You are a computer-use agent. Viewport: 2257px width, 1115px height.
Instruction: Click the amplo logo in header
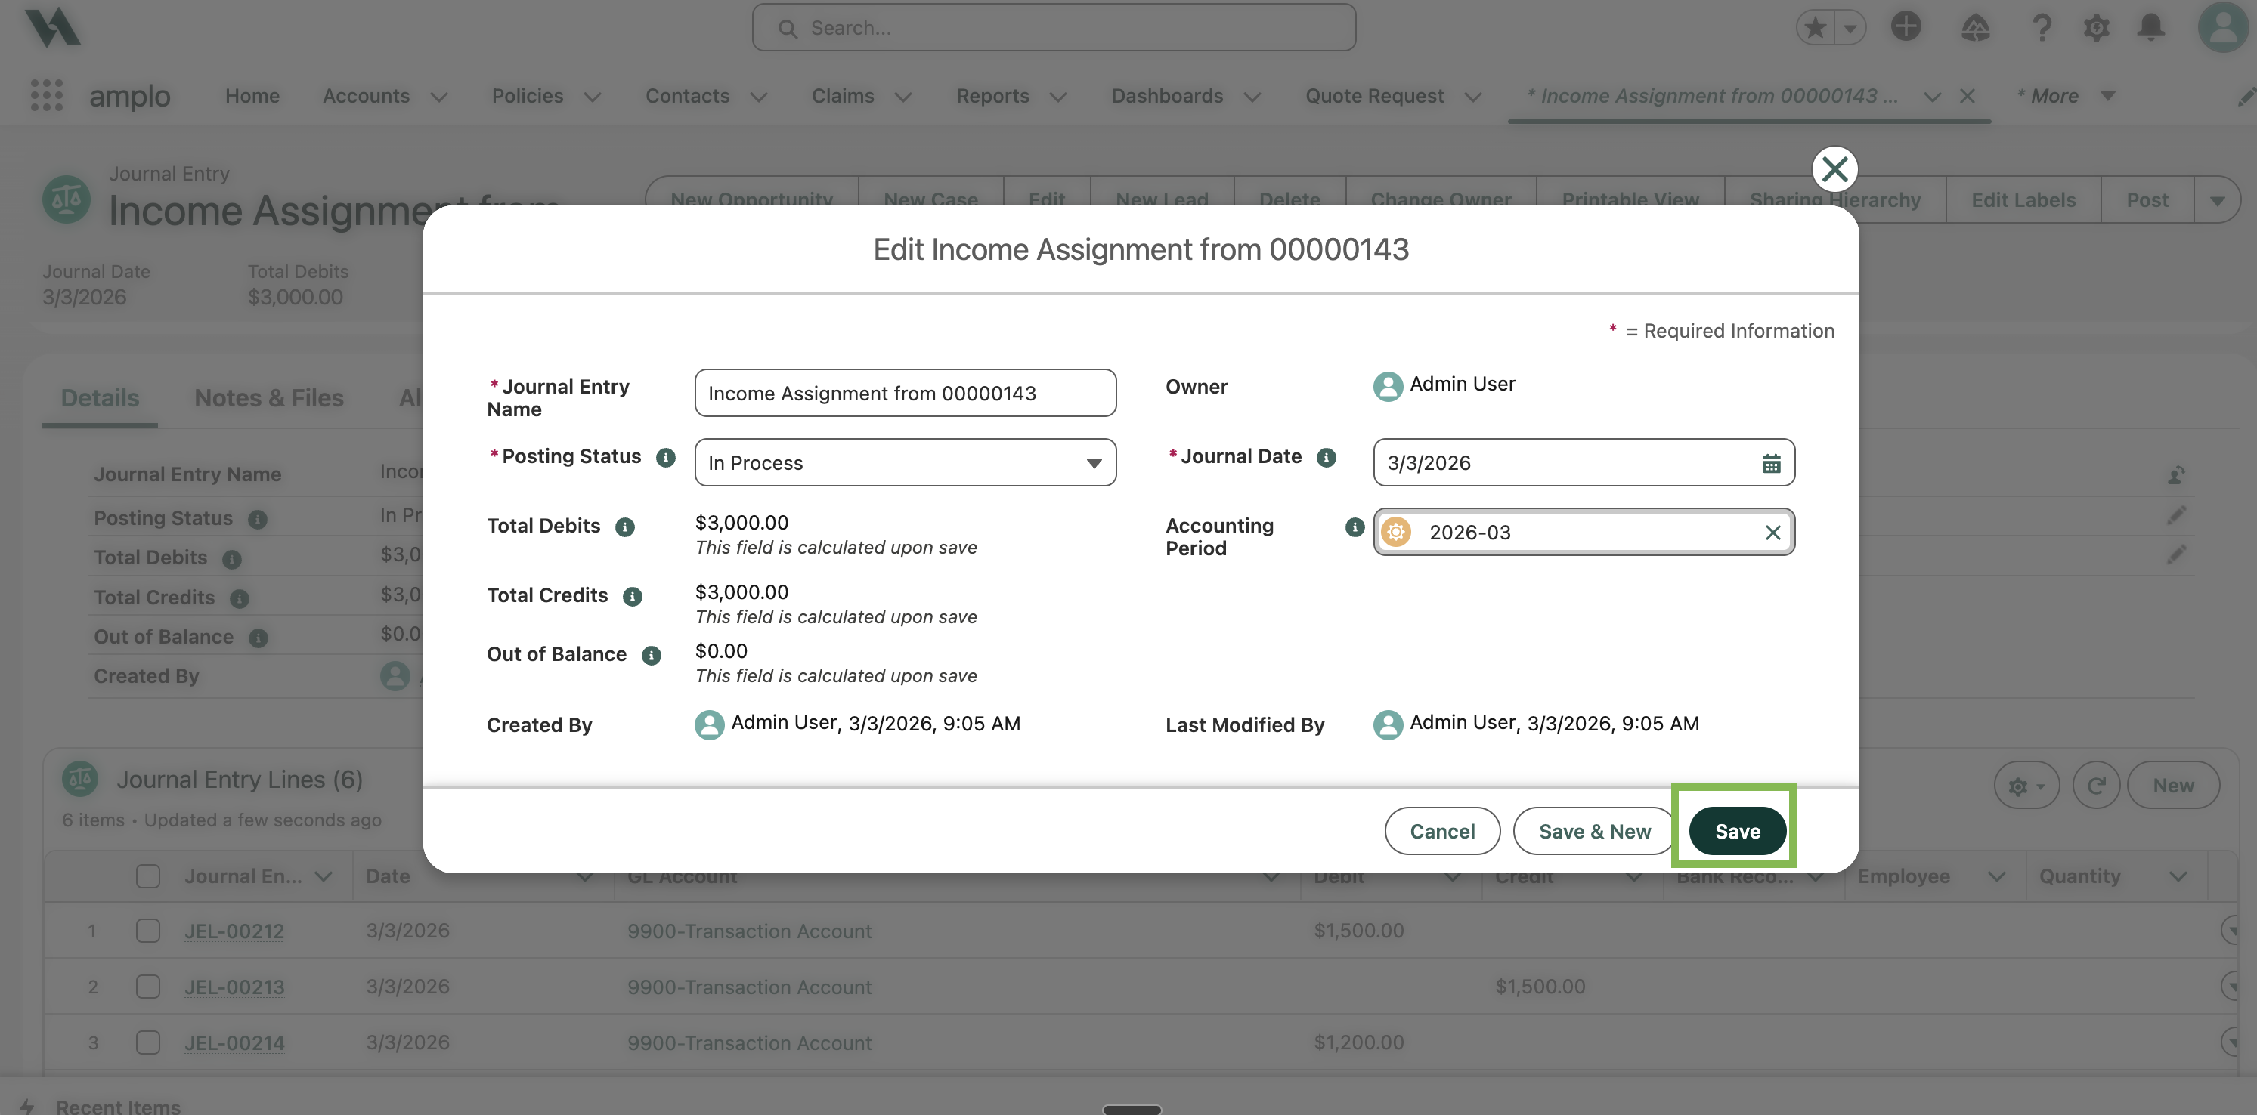point(53,27)
